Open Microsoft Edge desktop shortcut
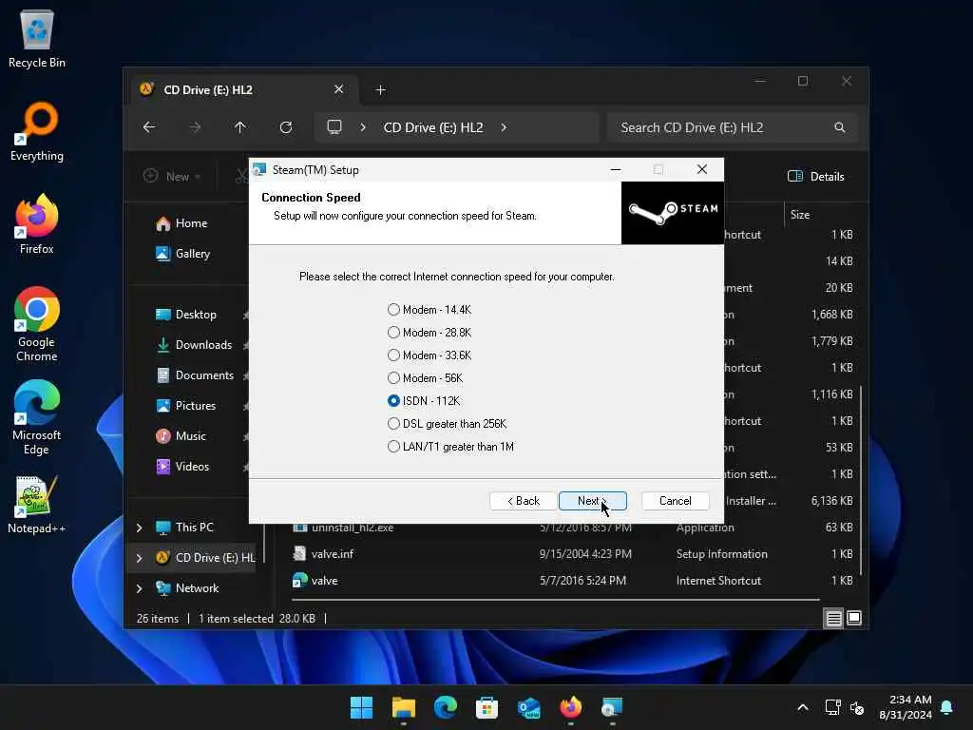This screenshot has width=973, height=730. coord(37,417)
